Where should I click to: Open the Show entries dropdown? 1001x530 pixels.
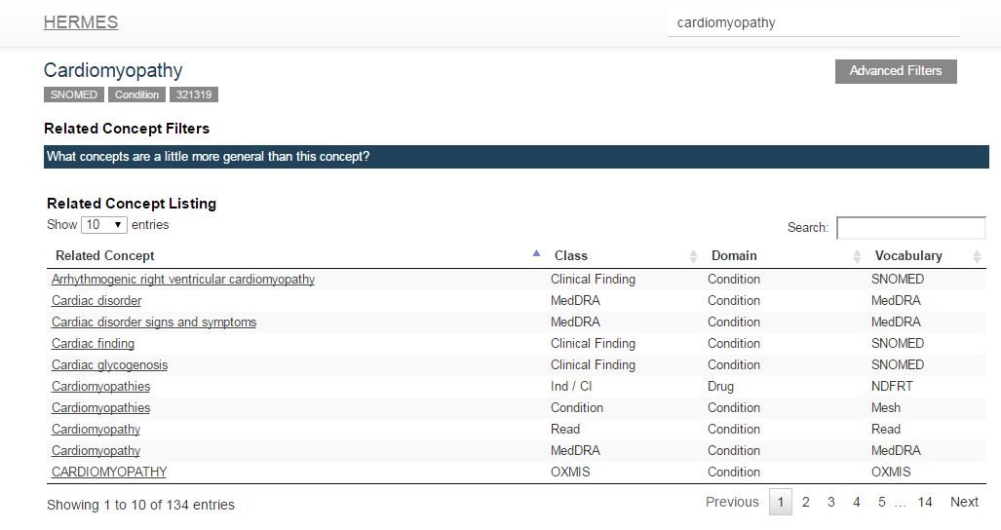coord(104,225)
